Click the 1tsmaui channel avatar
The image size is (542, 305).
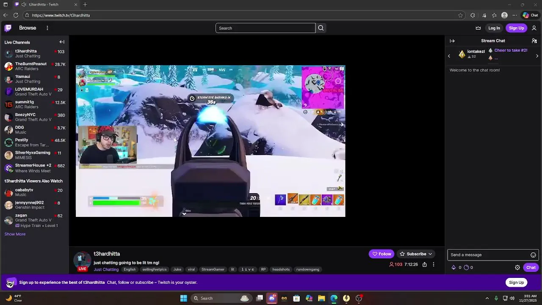[8, 79]
